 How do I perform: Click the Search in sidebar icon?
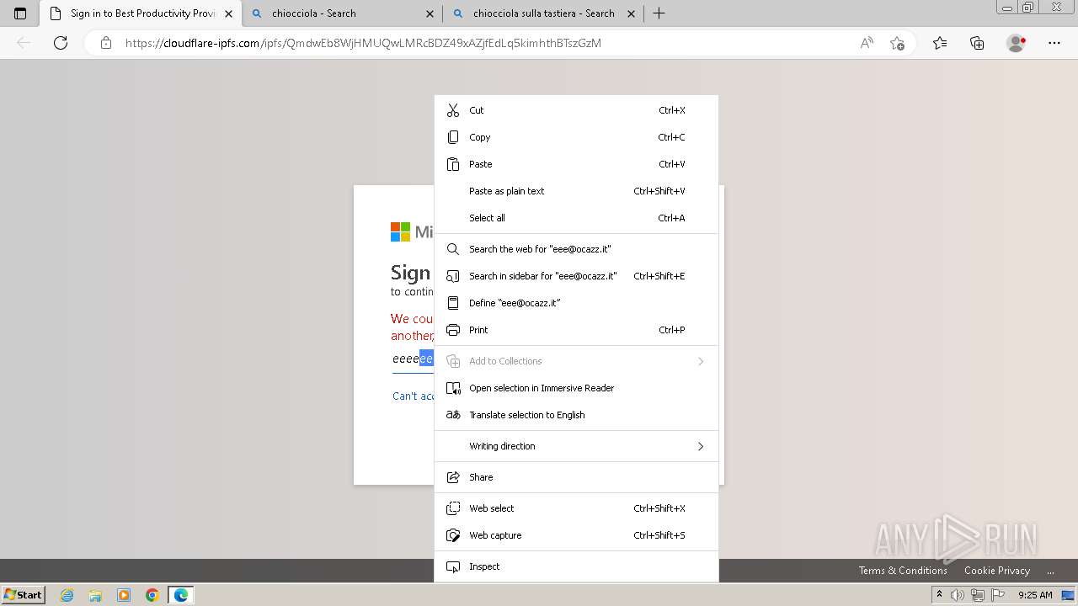point(453,276)
